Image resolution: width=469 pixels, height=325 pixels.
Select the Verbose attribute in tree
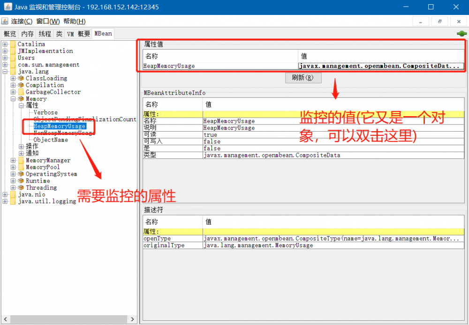point(45,112)
